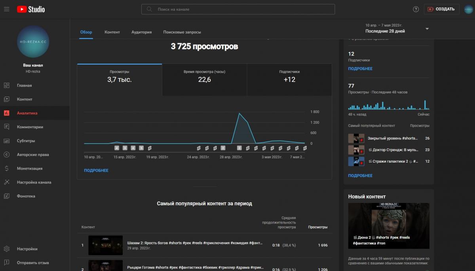The width and height of the screenshot is (475, 271).
Task: Open Subtitles section in sidebar
Action: (26, 141)
